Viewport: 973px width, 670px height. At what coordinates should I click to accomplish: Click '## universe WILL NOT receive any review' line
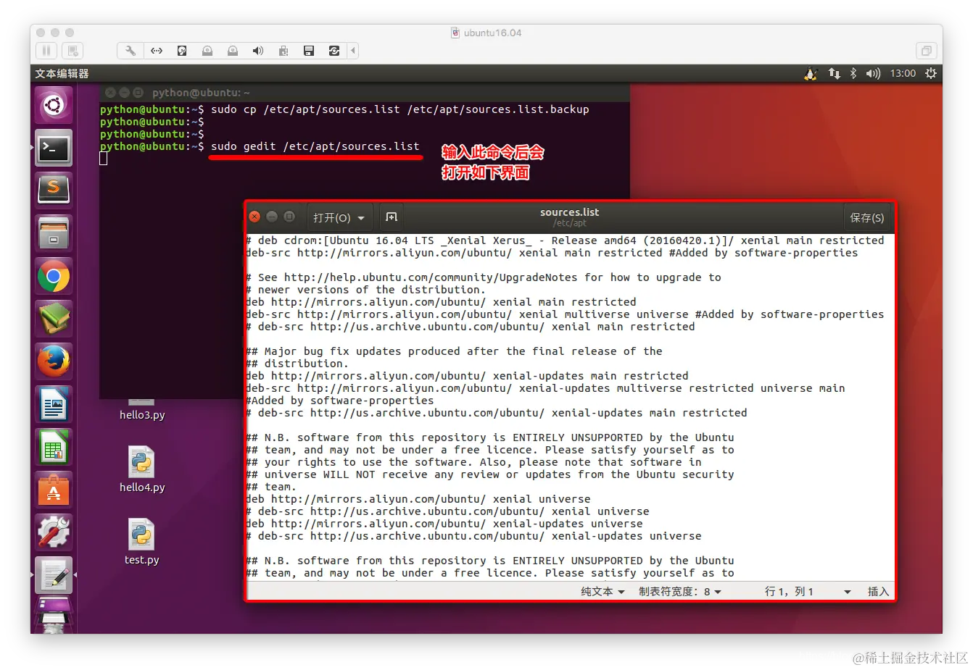(x=490, y=474)
